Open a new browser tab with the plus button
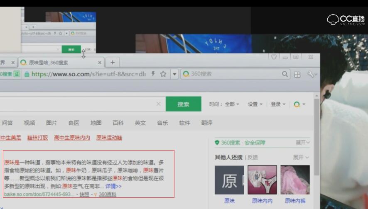368x209 pixels. [x=113, y=62]
